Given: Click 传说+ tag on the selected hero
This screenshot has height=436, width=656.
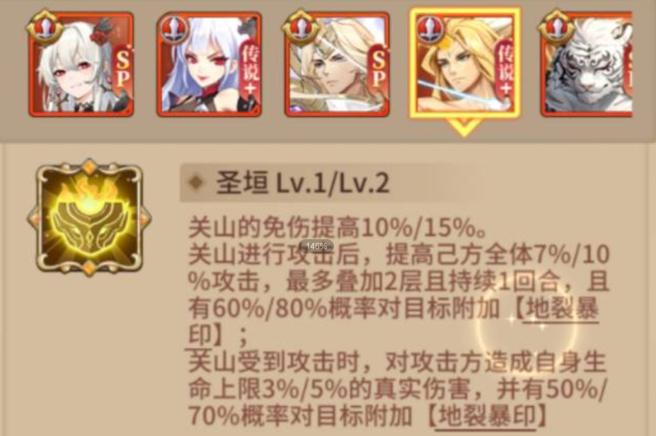Looking at the screenshot, I should [x=505, y=69].
